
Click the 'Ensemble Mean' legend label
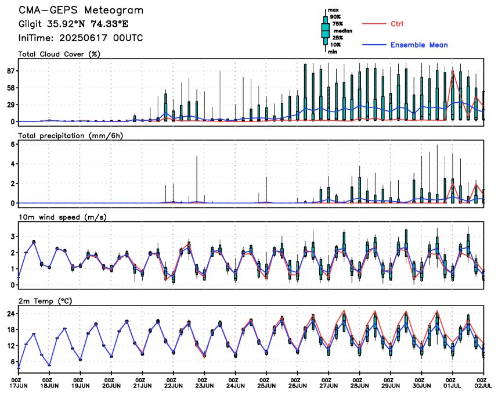[419, 45]
